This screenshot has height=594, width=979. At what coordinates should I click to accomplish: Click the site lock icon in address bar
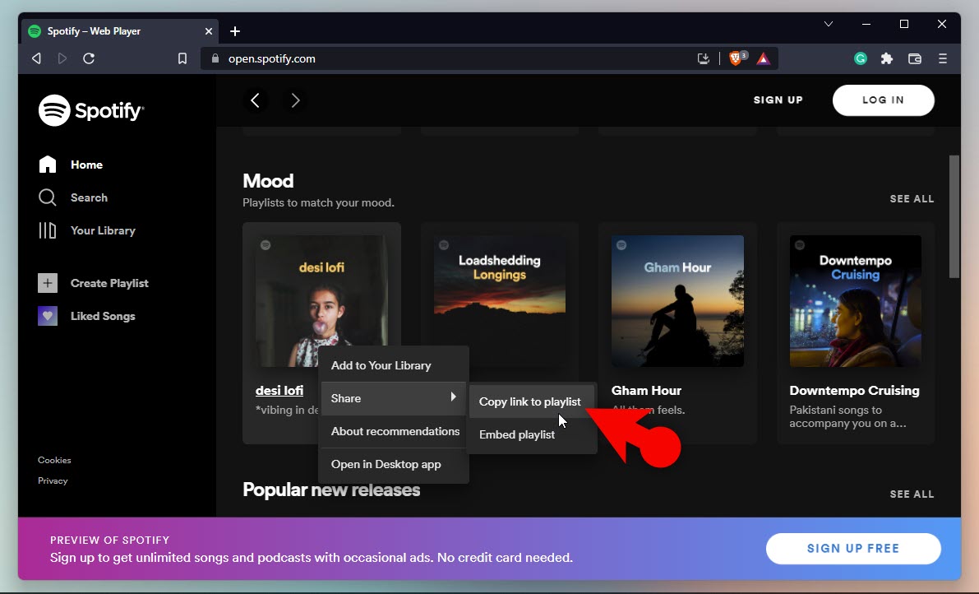tap(215, 58)
